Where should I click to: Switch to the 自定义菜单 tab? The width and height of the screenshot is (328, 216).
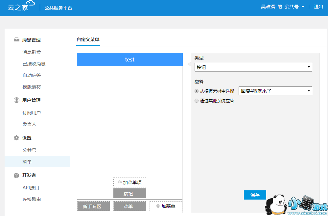click(88, 39)
